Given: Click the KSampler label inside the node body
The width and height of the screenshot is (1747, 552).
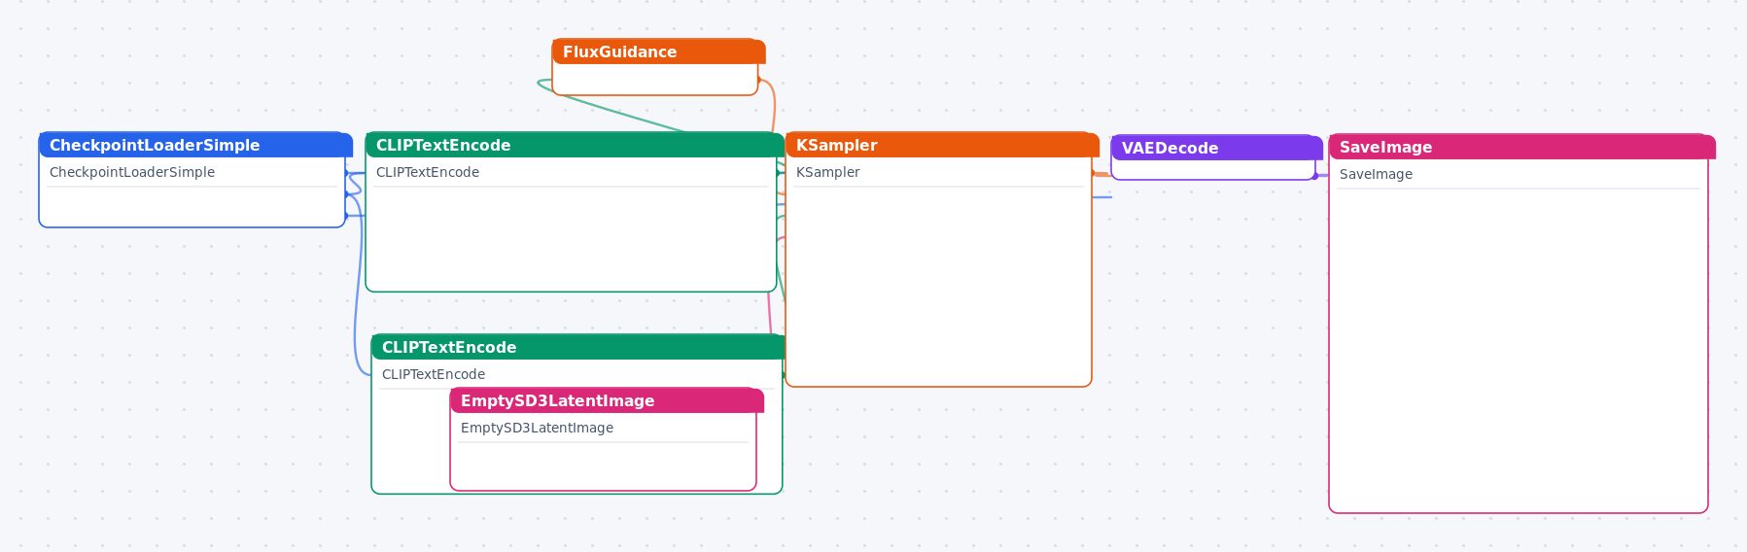Looking at the screenshot, I should point(828,172).
